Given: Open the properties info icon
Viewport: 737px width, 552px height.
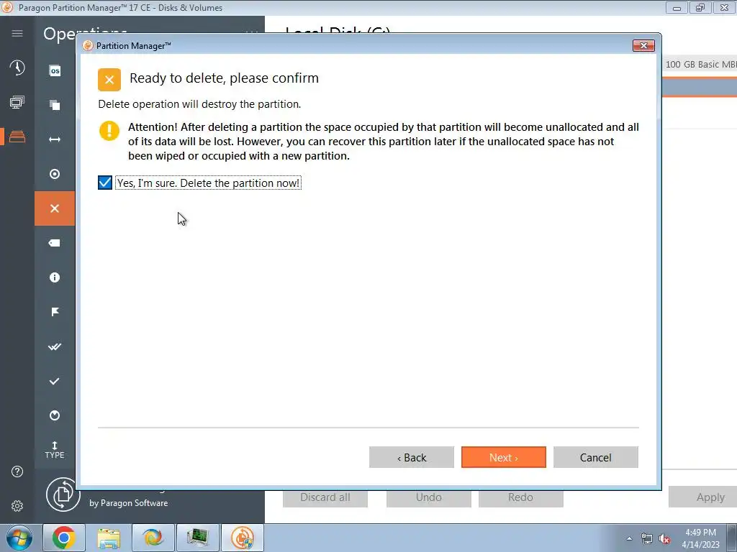Looking at the screenshot, I should (x=55, y=277).
